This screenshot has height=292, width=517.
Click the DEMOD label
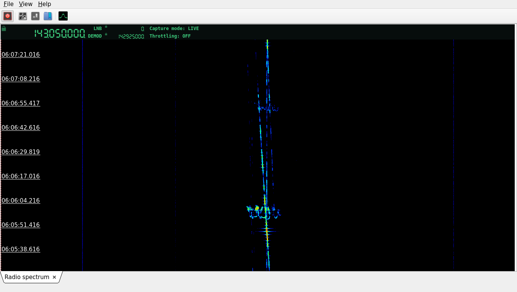click(95, 36)
